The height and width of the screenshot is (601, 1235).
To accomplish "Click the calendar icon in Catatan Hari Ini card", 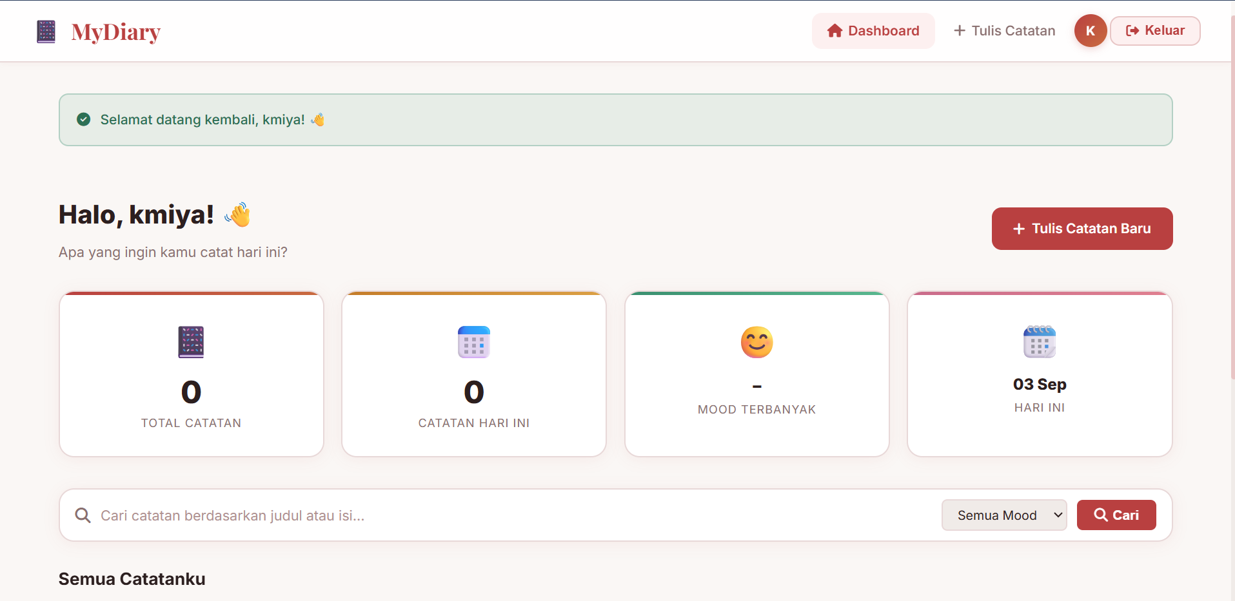I will (474, 342).
